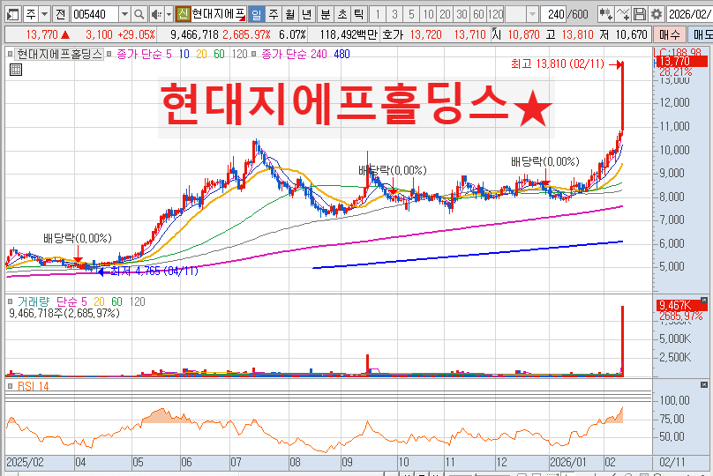Click the speaker sound alert icon
The image size is (713, 476).
[156, 14]
